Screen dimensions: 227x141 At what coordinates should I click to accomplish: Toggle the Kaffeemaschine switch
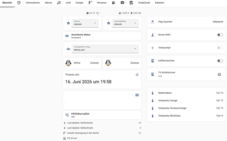pos(220,61)
